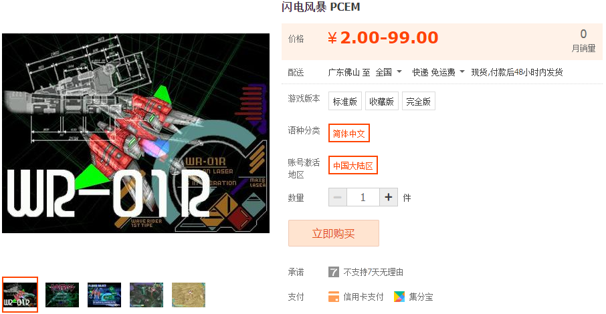This screenshot has width=606, height=314.
Task: Click the credit card payment icon
Action: (x=334, y=297)
